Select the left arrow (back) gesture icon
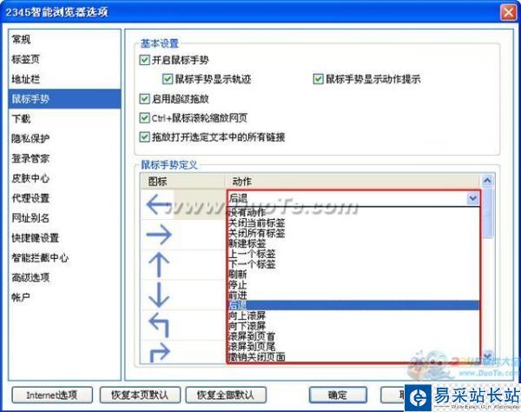This screenshot has width=521, height=412. tap(159, 204)
